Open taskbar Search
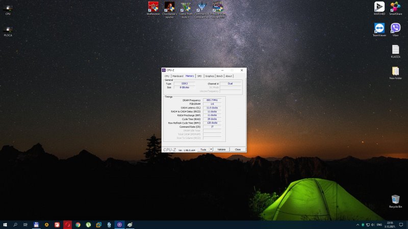The height and width of the screenshot is (229, 408). [x=15, y=224]
